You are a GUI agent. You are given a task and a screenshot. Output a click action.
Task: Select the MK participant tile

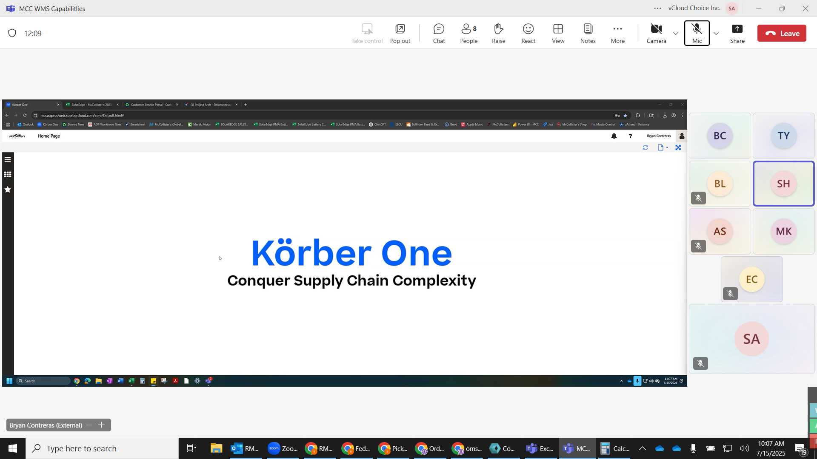783,232
